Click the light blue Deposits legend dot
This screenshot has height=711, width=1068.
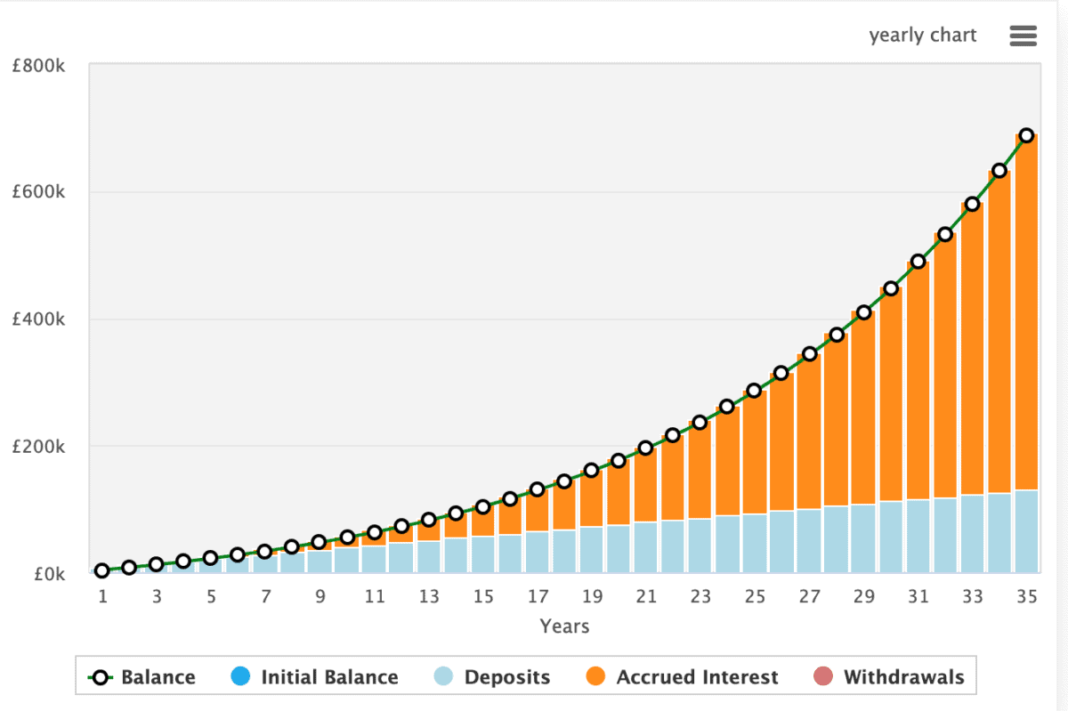point(444,677)
